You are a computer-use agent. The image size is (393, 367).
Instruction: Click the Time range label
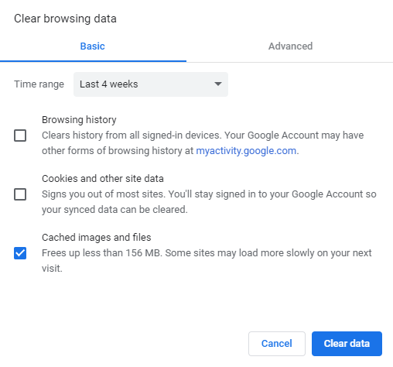(x=39, y=84)
